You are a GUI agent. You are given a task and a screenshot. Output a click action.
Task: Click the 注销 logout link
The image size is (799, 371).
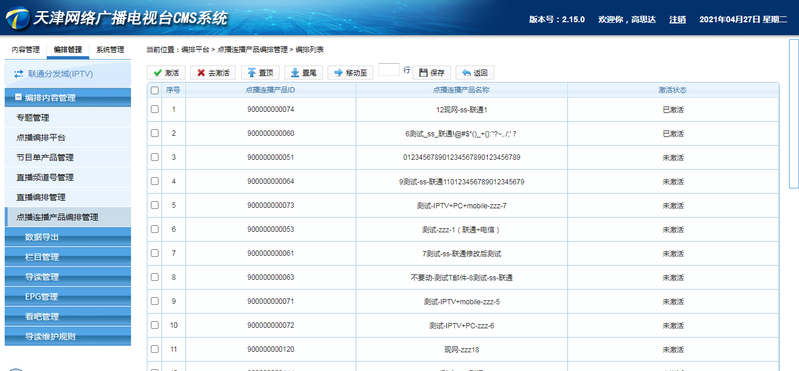point(677,19)
